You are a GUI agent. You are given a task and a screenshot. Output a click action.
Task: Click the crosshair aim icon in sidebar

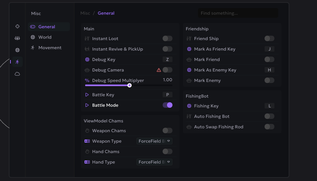point(17,27)
